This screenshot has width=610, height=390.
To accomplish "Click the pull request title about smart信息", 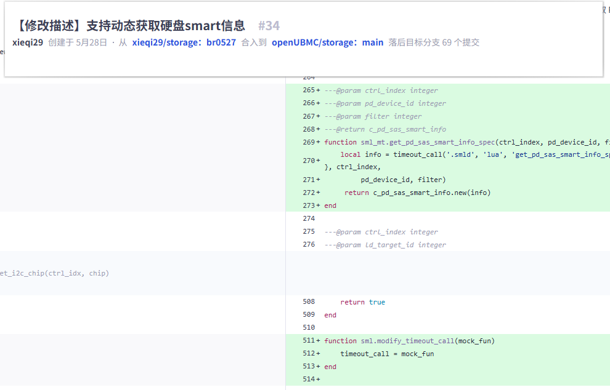I will pos(130,26).
